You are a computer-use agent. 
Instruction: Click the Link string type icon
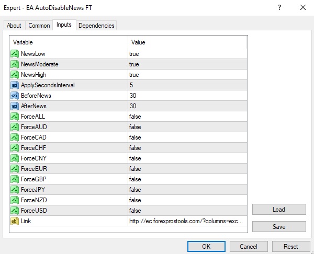[15, 221]
